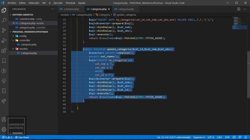Open the Archivo menu

pyautogui.click(x=12, y=3)
